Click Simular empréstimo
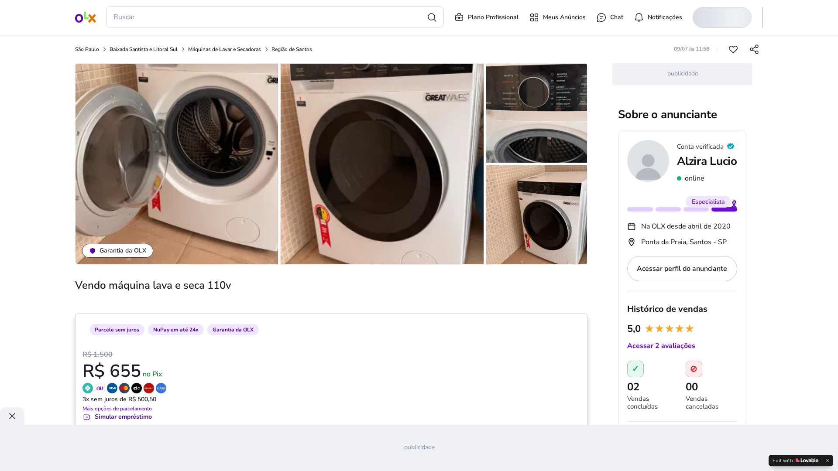Image resolution: width=838 pixels, height=471 pixels. point(117,417)
